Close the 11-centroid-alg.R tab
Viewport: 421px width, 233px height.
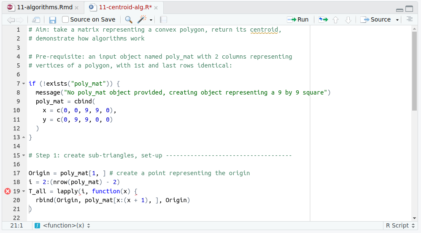[x=156, y=8]
